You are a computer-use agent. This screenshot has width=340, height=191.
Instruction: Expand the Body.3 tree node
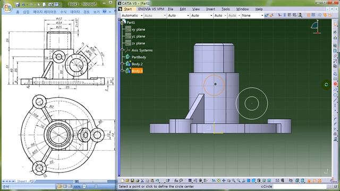pyautogui.click(x=122, y=71)
